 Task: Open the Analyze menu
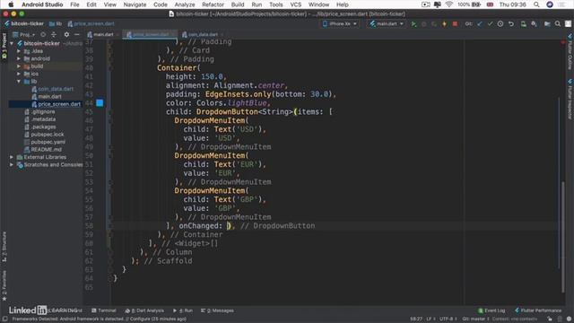coord(185,4)
